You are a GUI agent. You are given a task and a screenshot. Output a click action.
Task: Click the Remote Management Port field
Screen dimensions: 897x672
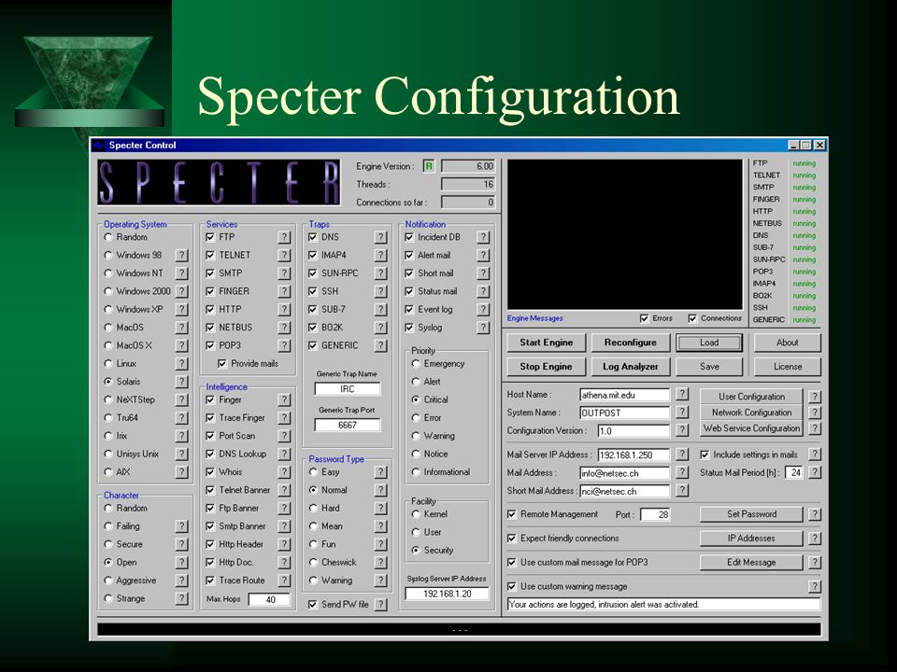tap(655, 514)
